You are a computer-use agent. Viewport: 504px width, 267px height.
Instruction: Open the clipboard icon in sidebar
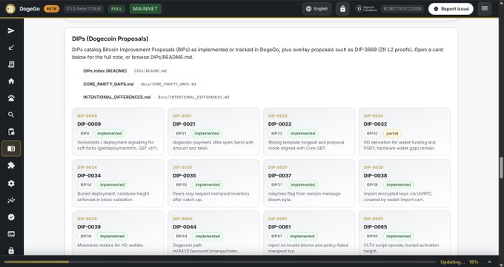11,132
